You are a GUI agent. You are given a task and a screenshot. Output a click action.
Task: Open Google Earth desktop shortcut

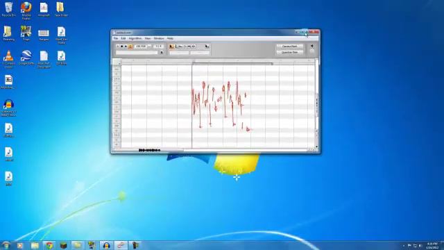coord(26,58)
